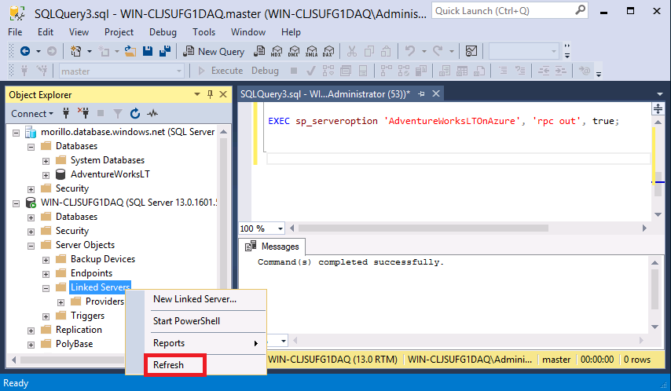This screenshot has height=391, width=671.
Task: Click the Quick Launch search box
Action: point(509,11)
